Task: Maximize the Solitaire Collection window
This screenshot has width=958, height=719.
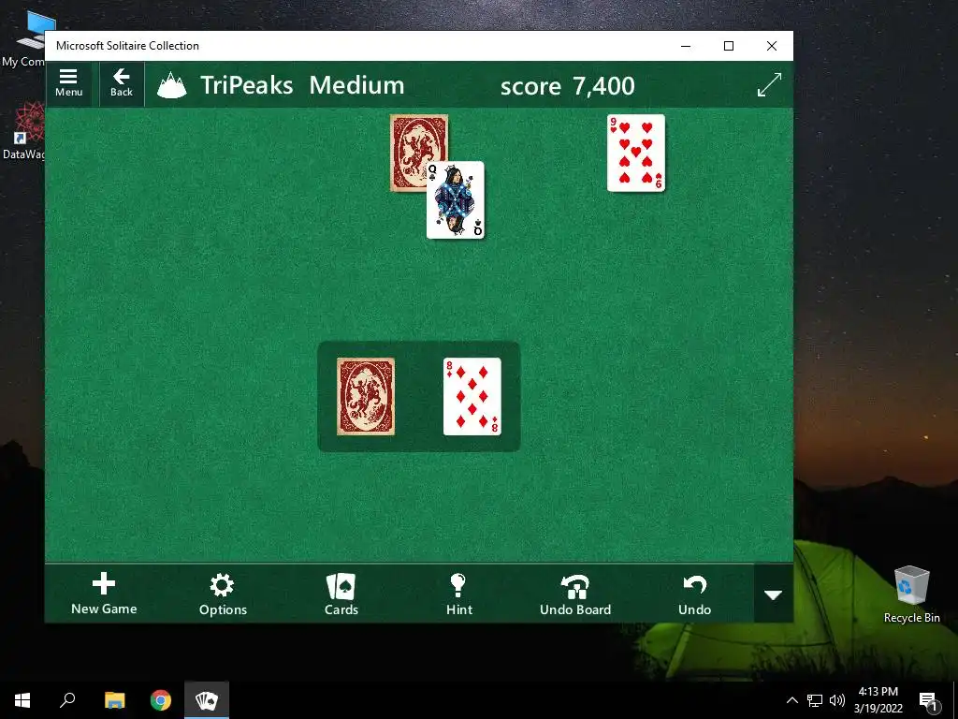Action: click(728, 46)
